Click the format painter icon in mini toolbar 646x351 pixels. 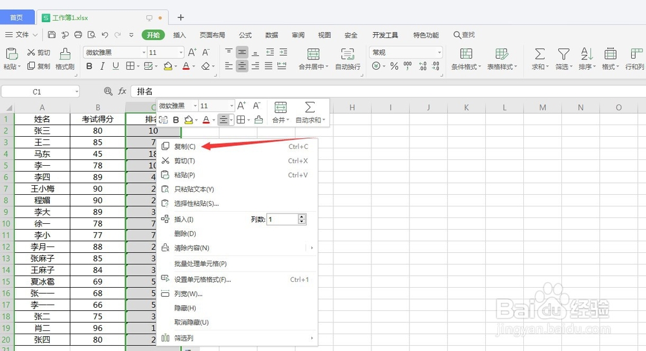coord(259,120)
